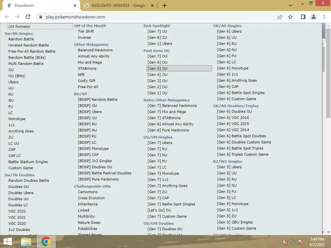Reload the Pokemon Showdown page
The height and width of the screenshot is (248, 331).
tap(28, 17)
